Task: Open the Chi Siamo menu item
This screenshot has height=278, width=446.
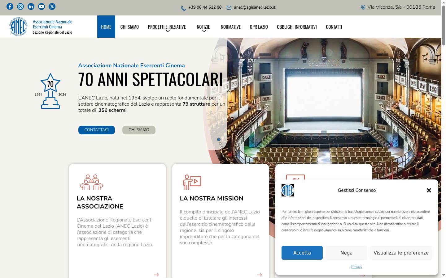Action: (129, 27)
